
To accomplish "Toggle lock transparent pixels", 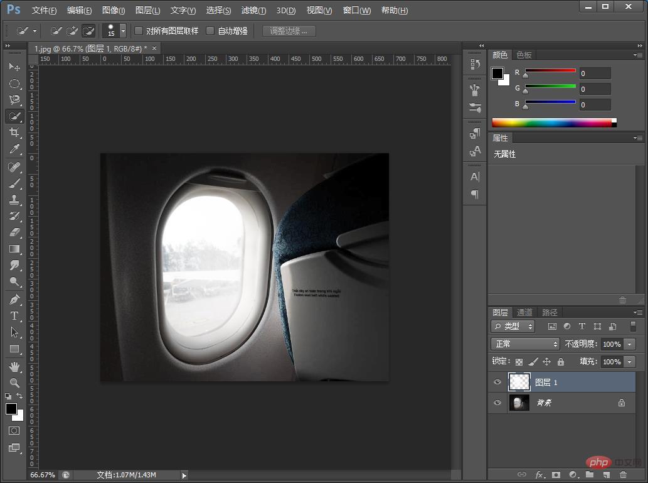I will [x=519, y=362].
